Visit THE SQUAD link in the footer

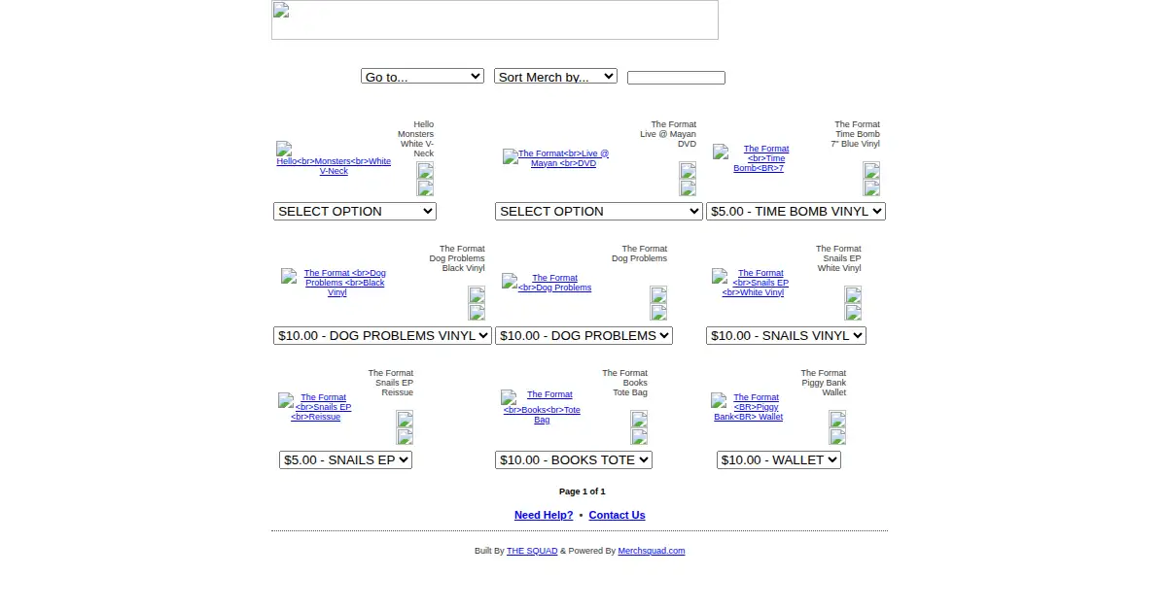532,551
